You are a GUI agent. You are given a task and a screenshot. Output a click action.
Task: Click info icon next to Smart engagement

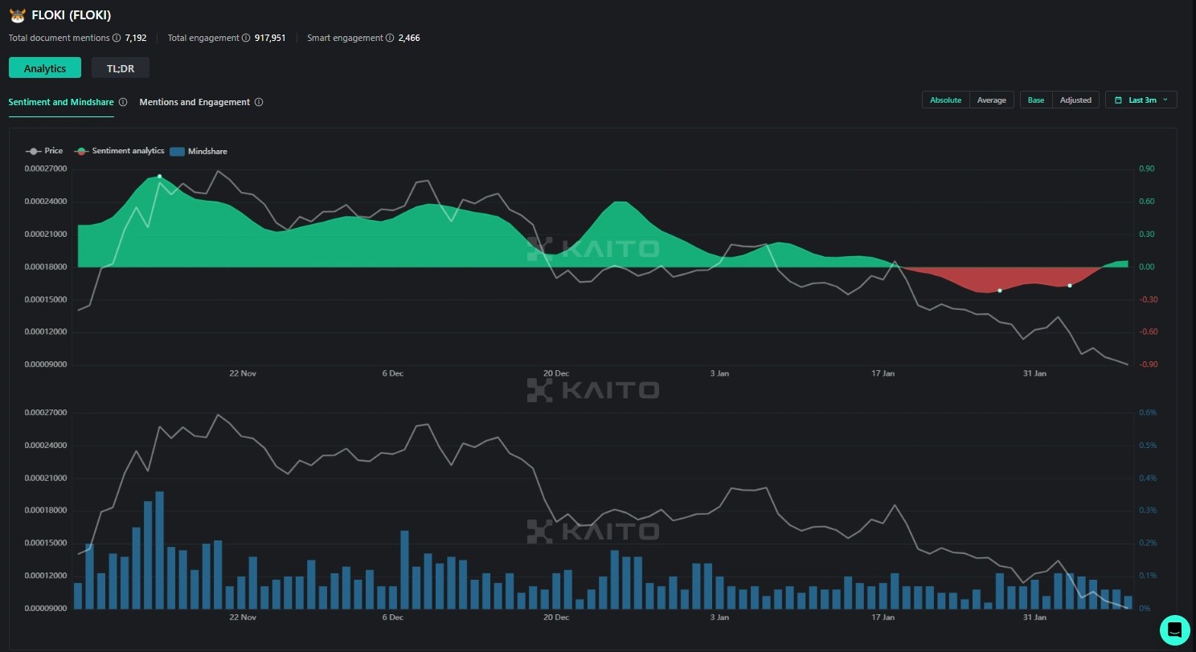pyautogui.click(x=390, y=38)
